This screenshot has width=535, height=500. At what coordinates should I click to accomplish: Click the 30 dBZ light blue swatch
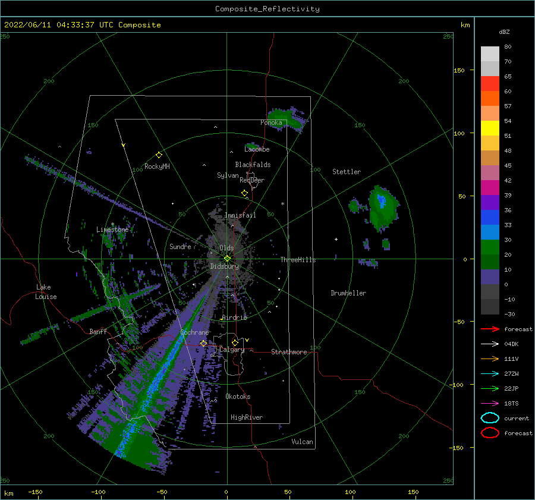[x=490, y=232]
